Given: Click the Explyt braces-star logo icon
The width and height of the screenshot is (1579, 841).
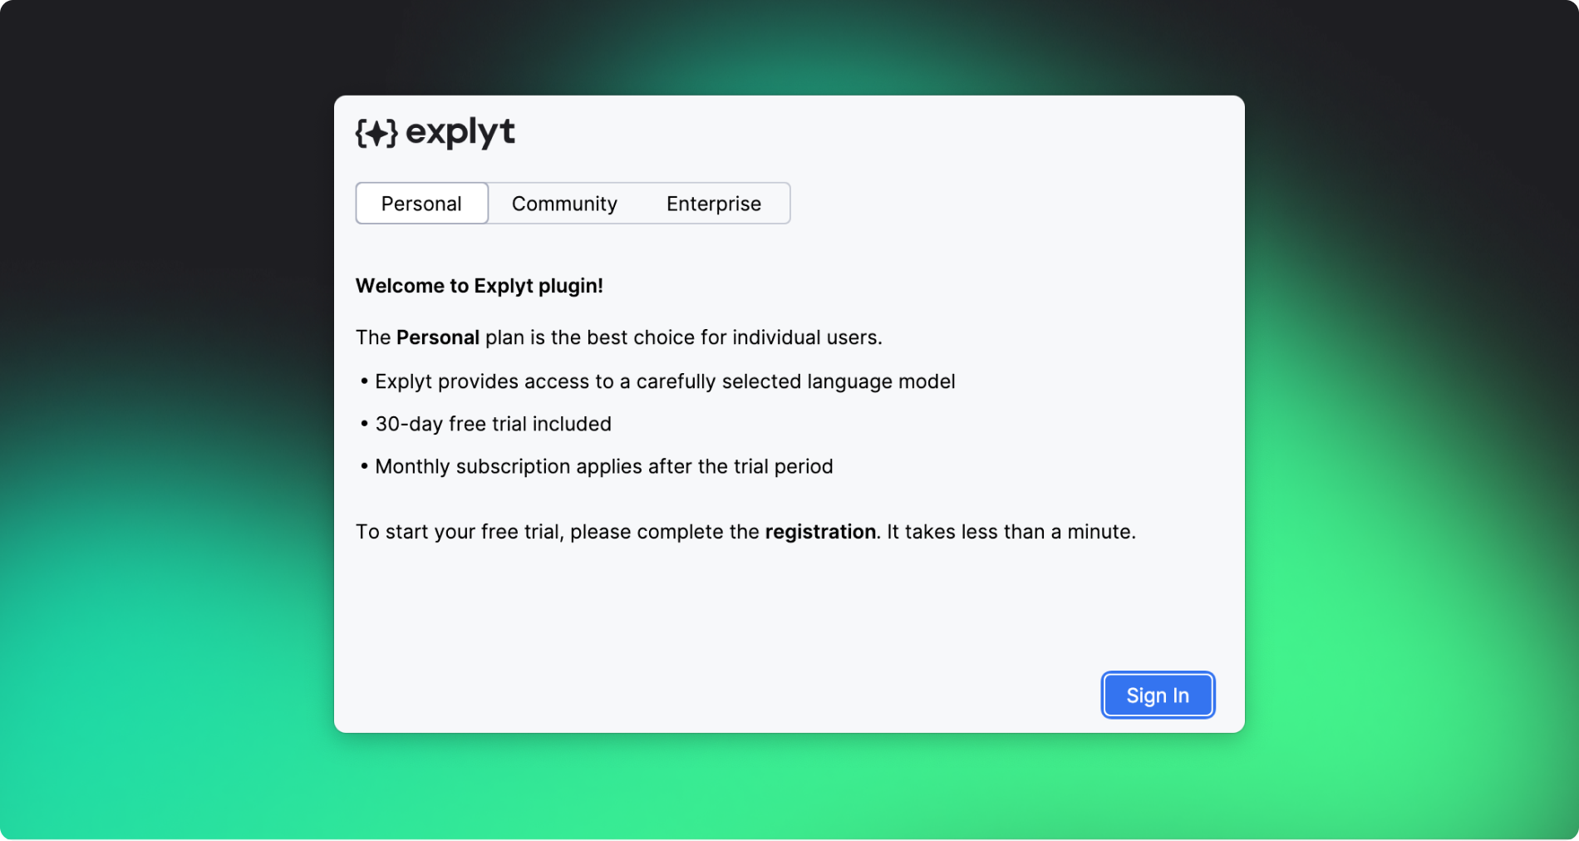Looking at the screenshot, I should 376,133.
